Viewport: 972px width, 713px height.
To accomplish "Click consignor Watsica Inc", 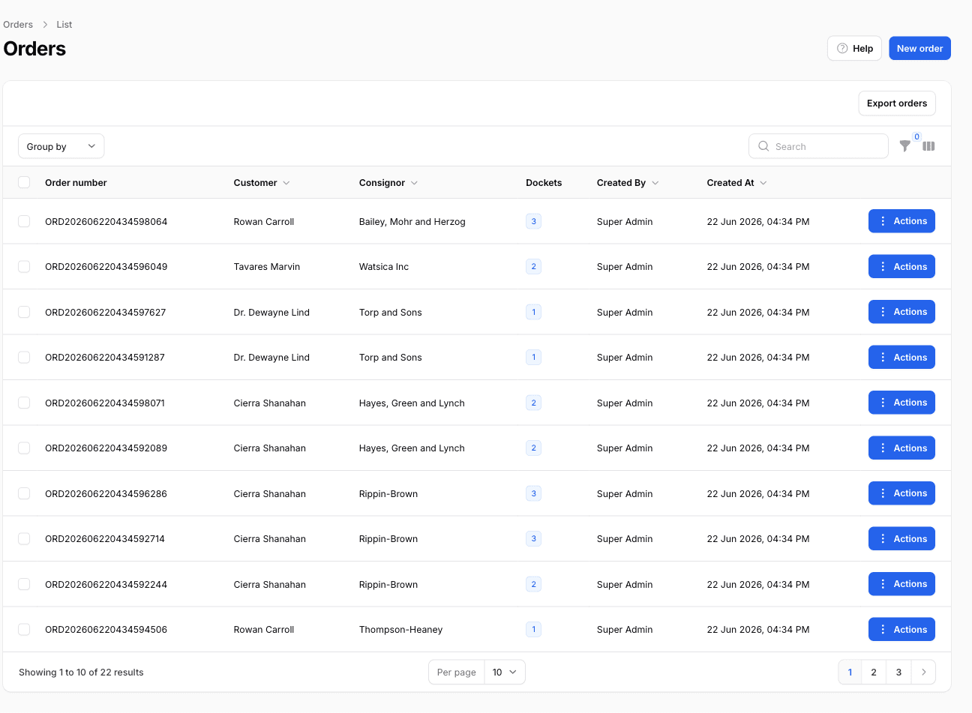I will (383, 267).
